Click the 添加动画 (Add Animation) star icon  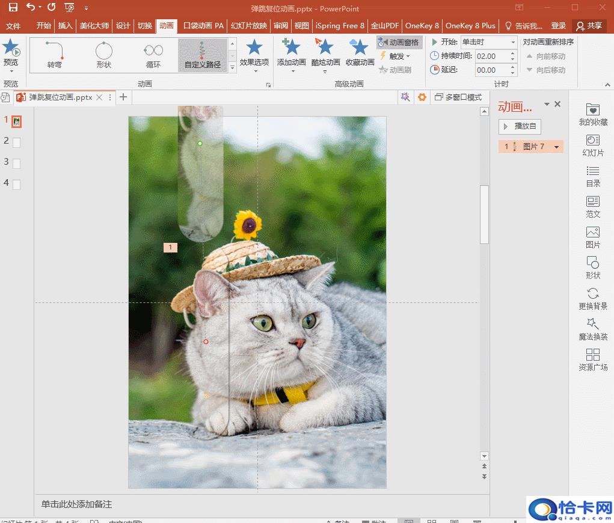pos(291,47)
